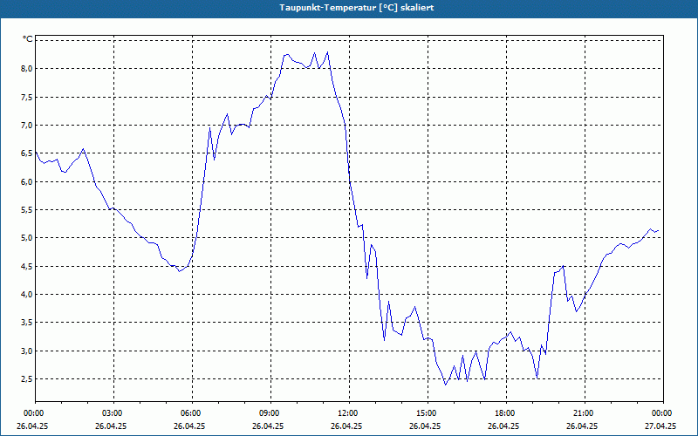Click the 4,5 y-axis label

27,266
